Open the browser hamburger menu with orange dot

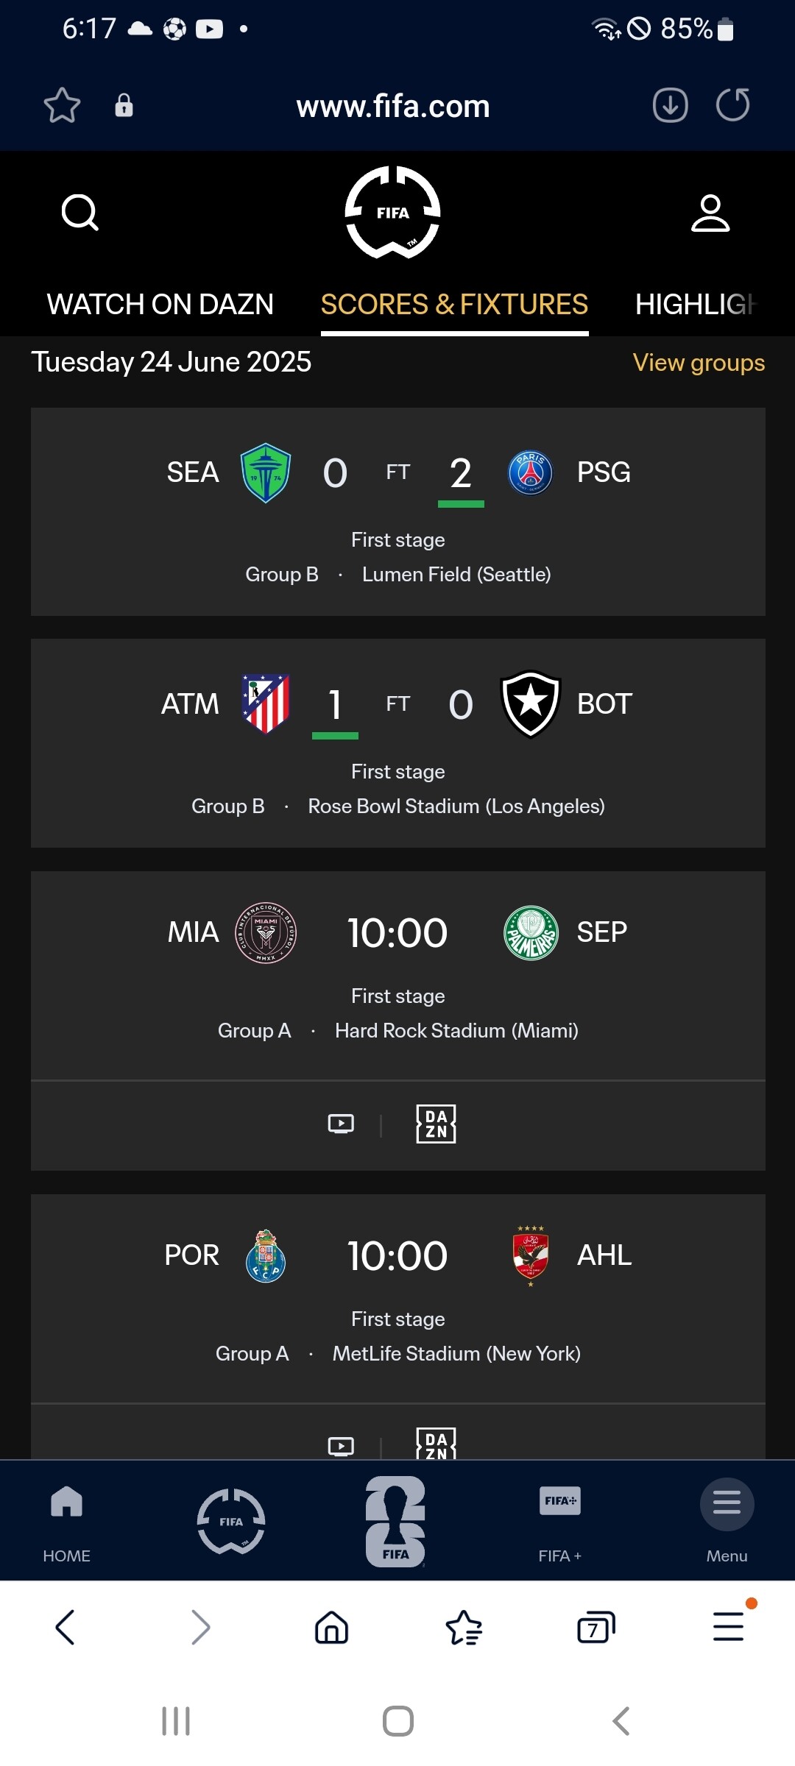(x=728, y=1626)
